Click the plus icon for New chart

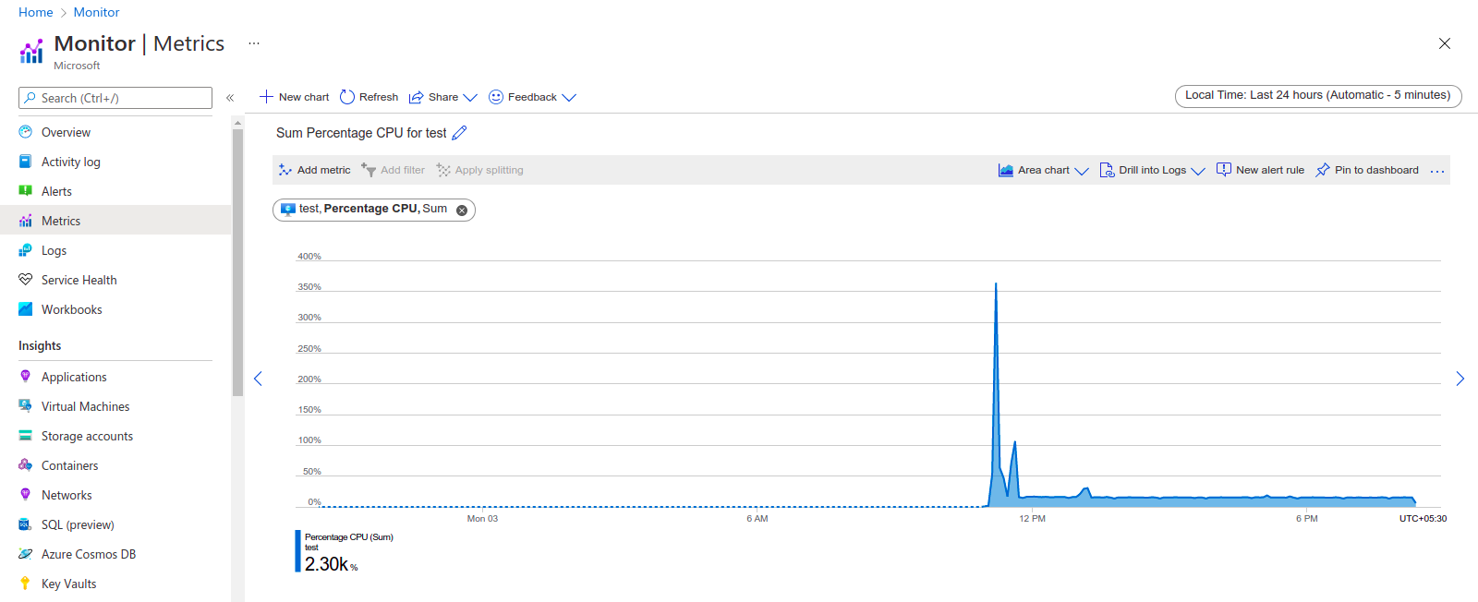266,97
